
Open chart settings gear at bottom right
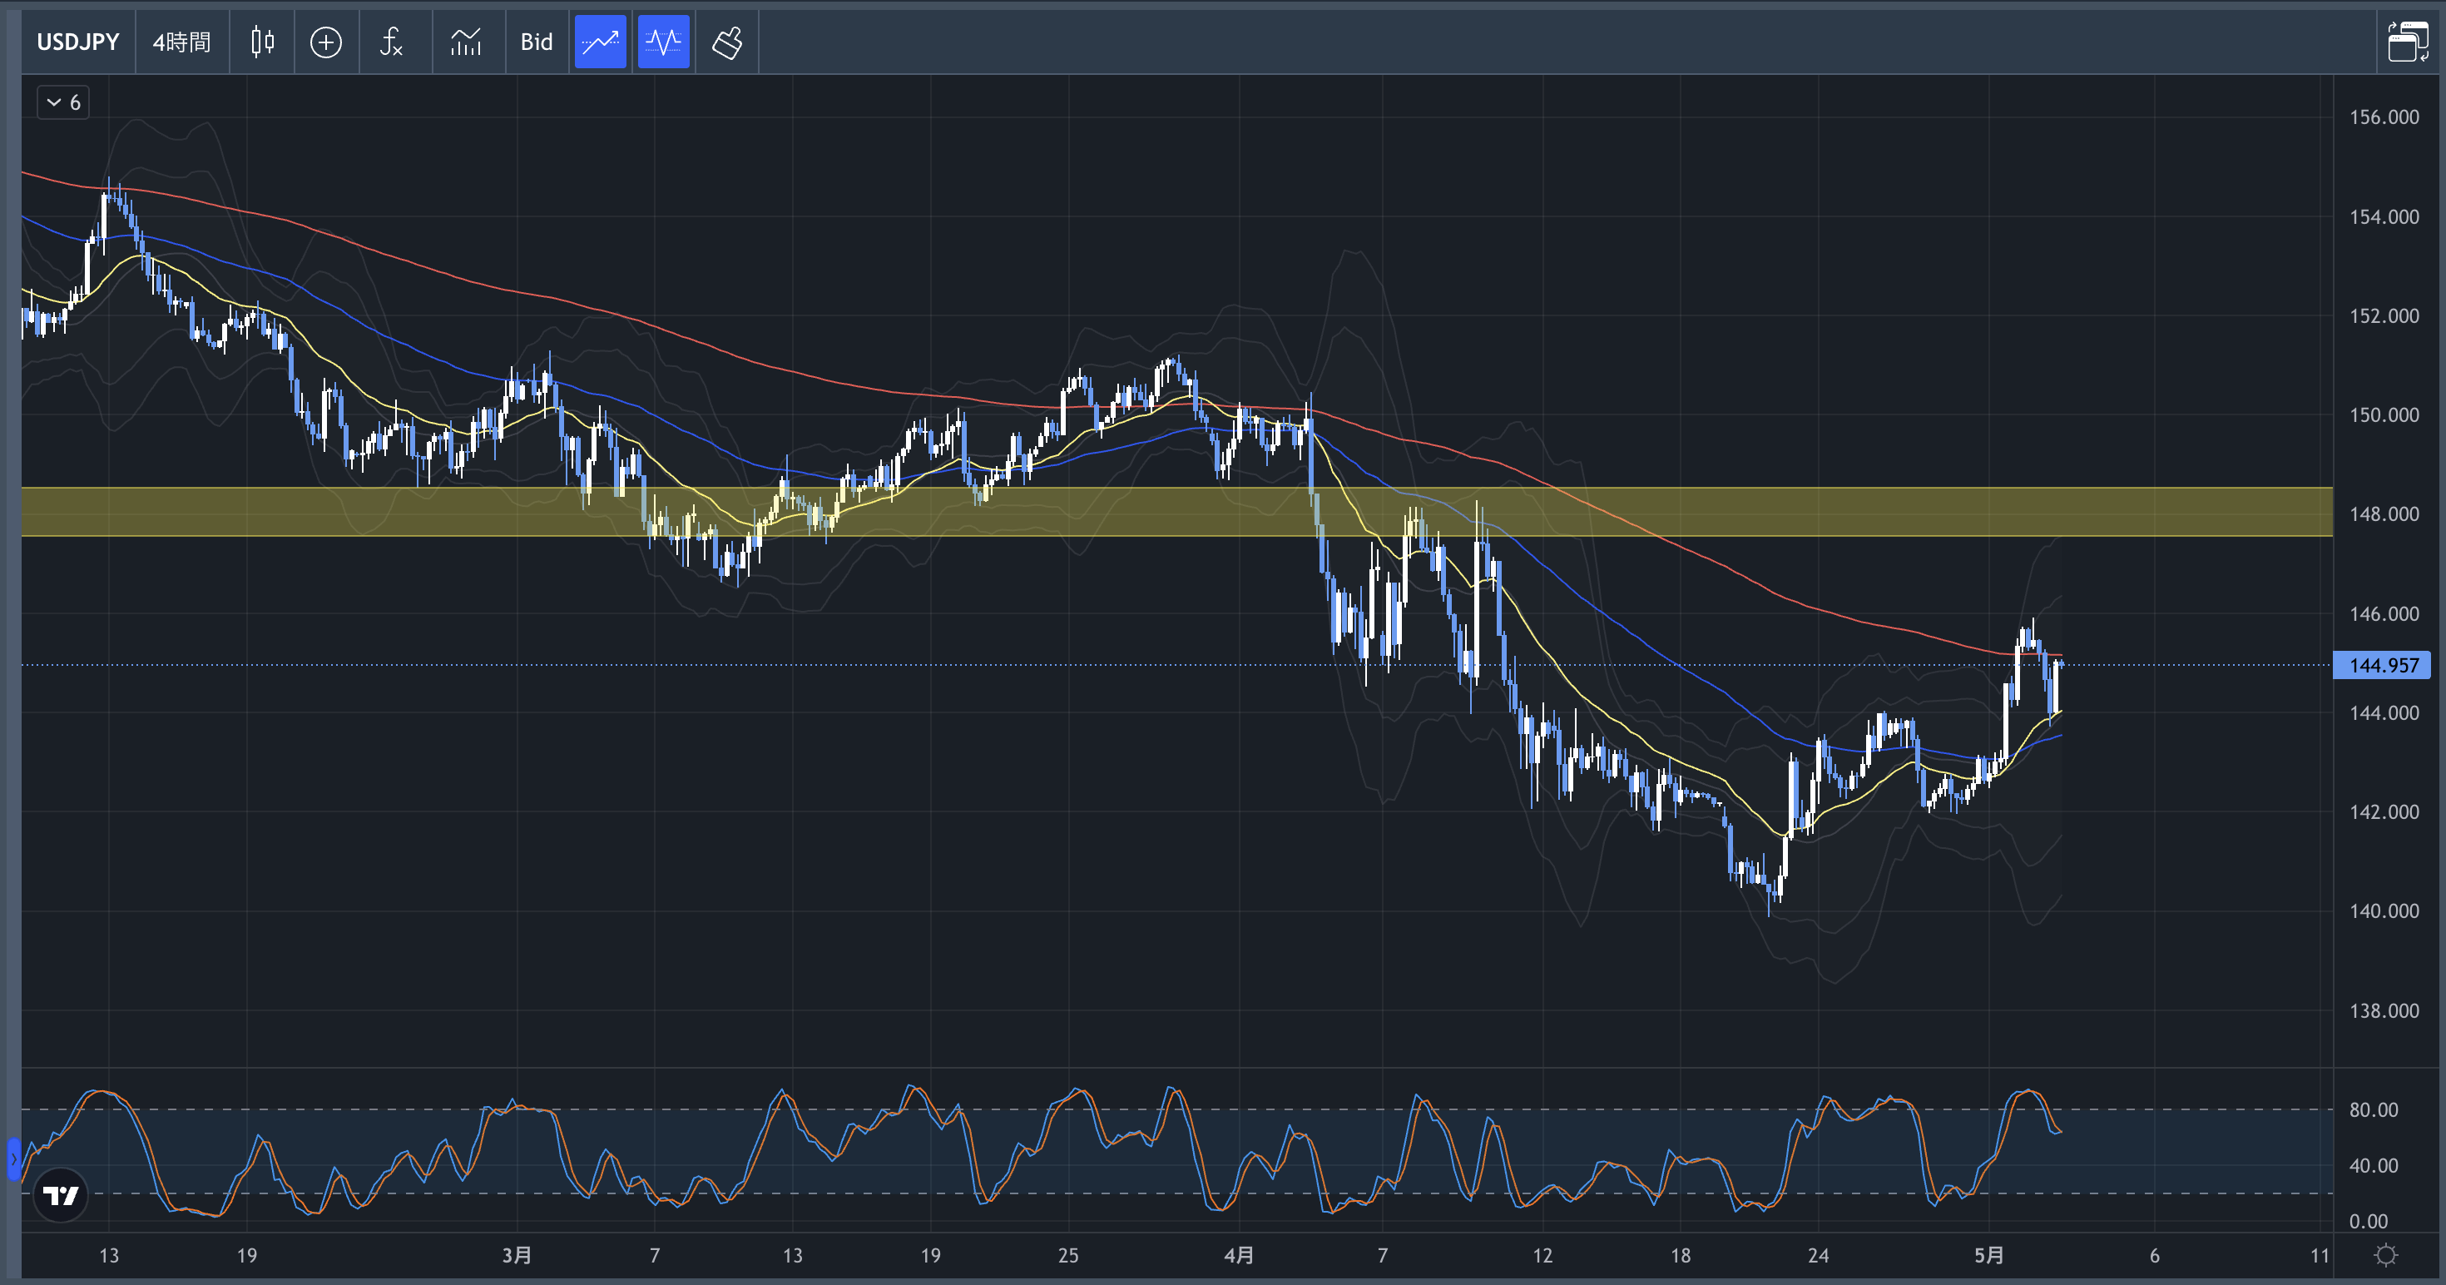[2386, 1256]
